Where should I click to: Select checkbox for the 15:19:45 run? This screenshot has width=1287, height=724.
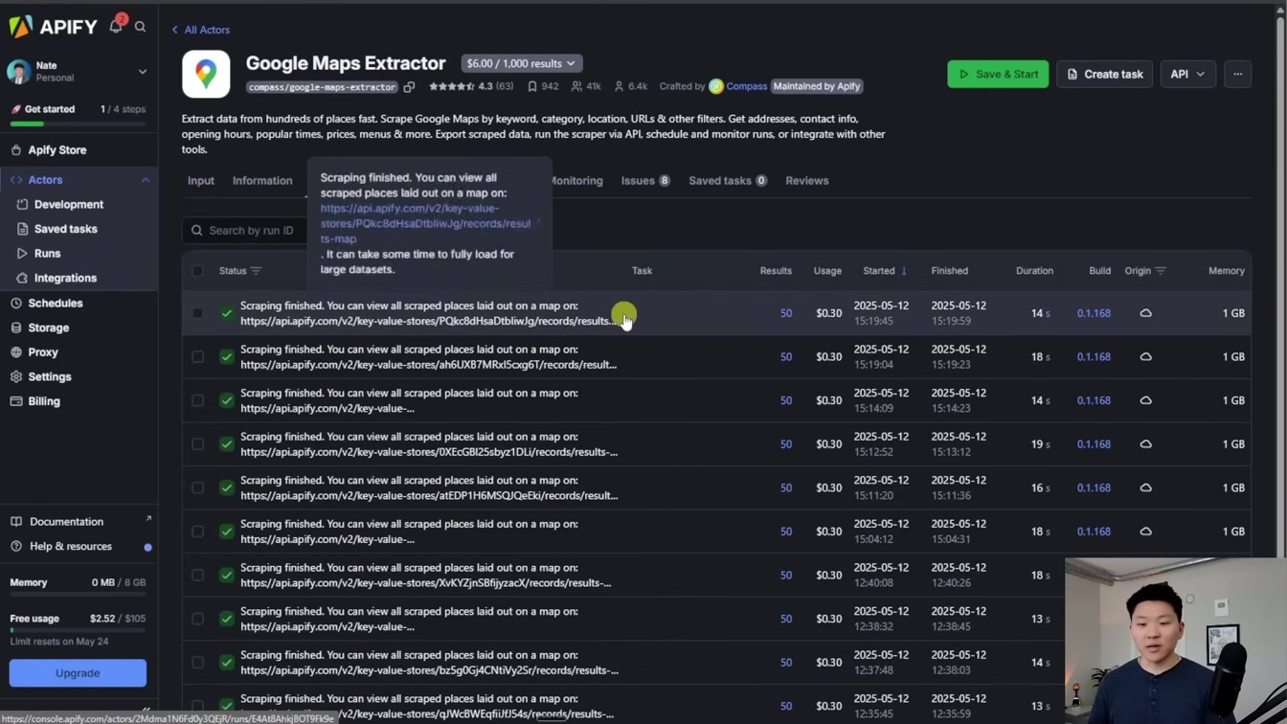197,313
